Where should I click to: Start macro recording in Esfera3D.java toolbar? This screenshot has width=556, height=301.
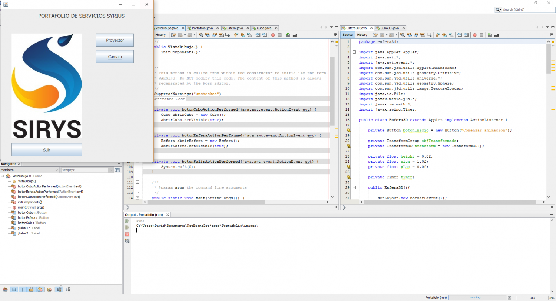474,35
